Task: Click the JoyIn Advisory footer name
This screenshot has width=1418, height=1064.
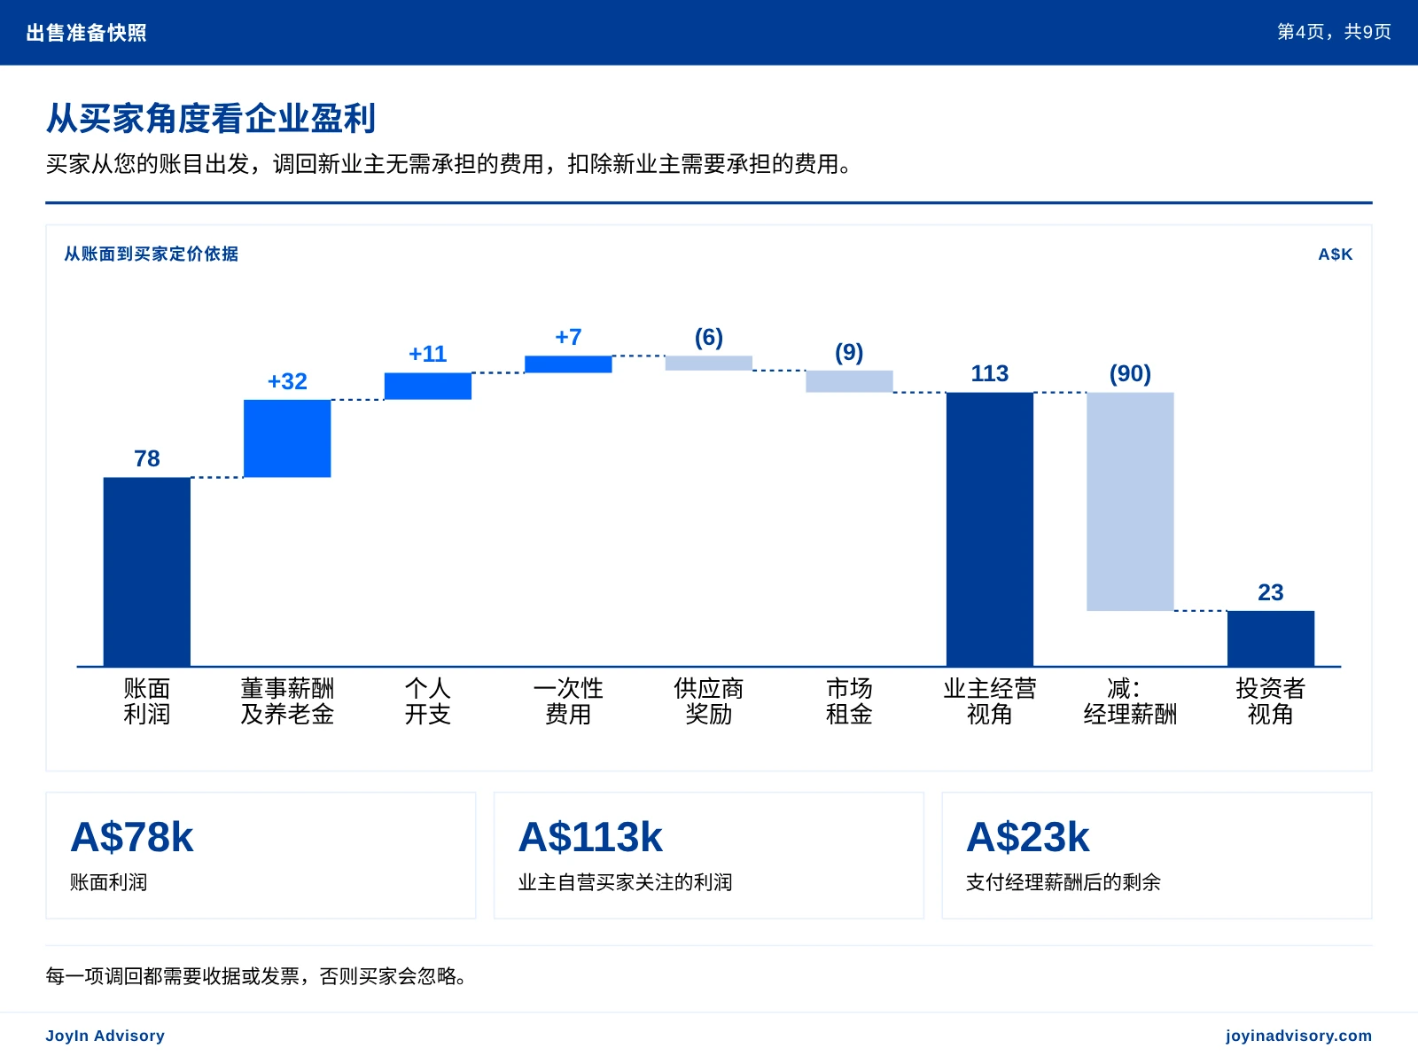Action: tap(105, 1036)
